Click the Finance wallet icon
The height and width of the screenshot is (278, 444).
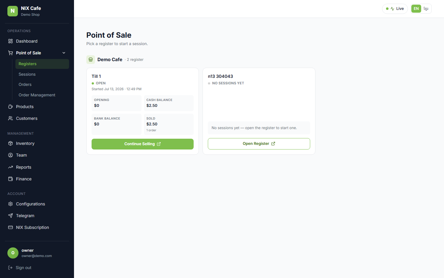tap(10, 179)
